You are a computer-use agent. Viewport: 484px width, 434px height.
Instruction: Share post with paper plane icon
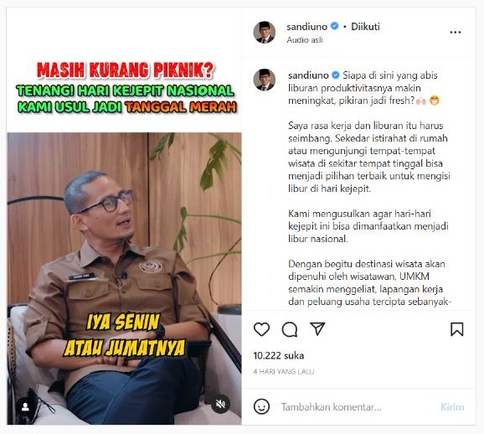pos(317,328)
